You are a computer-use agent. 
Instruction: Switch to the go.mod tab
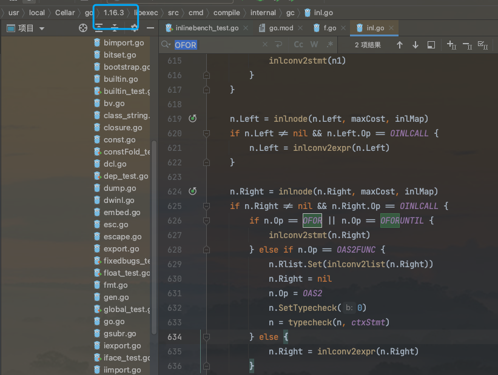pyautogui.click(x=276, y=28)
